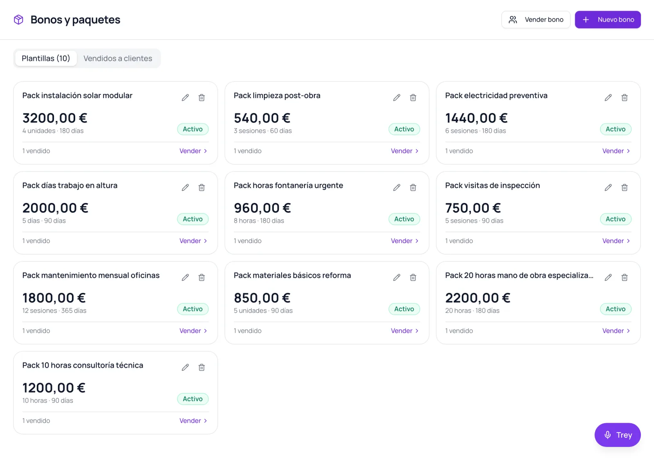Click '8 horas · 180 días' text
Viewport: 654px width, 460px height.
click(x=259, y=221)
